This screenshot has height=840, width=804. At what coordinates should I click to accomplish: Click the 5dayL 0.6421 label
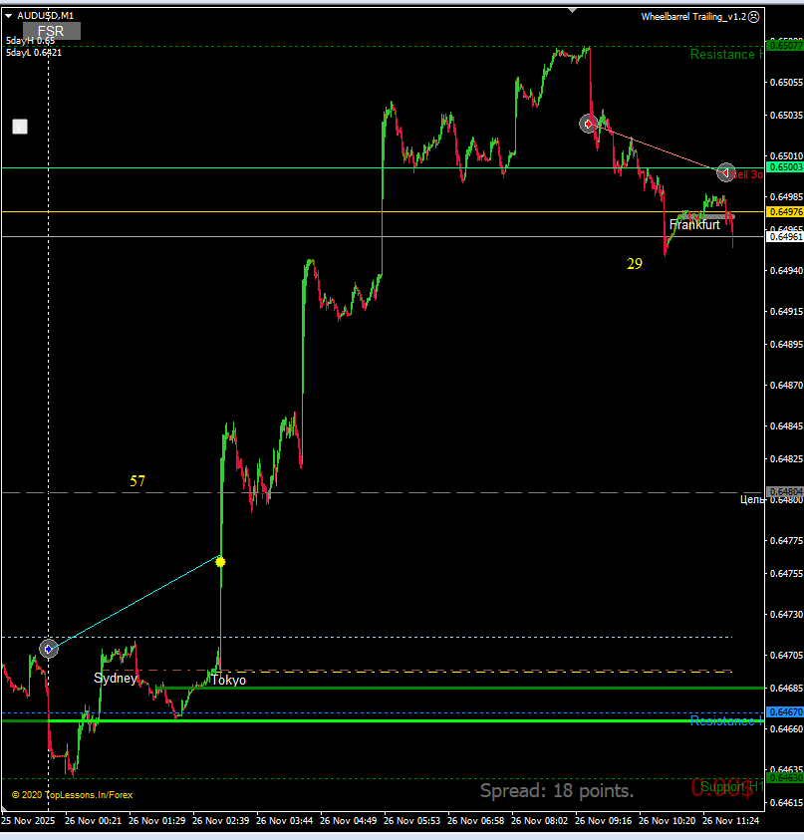point(34,53)
